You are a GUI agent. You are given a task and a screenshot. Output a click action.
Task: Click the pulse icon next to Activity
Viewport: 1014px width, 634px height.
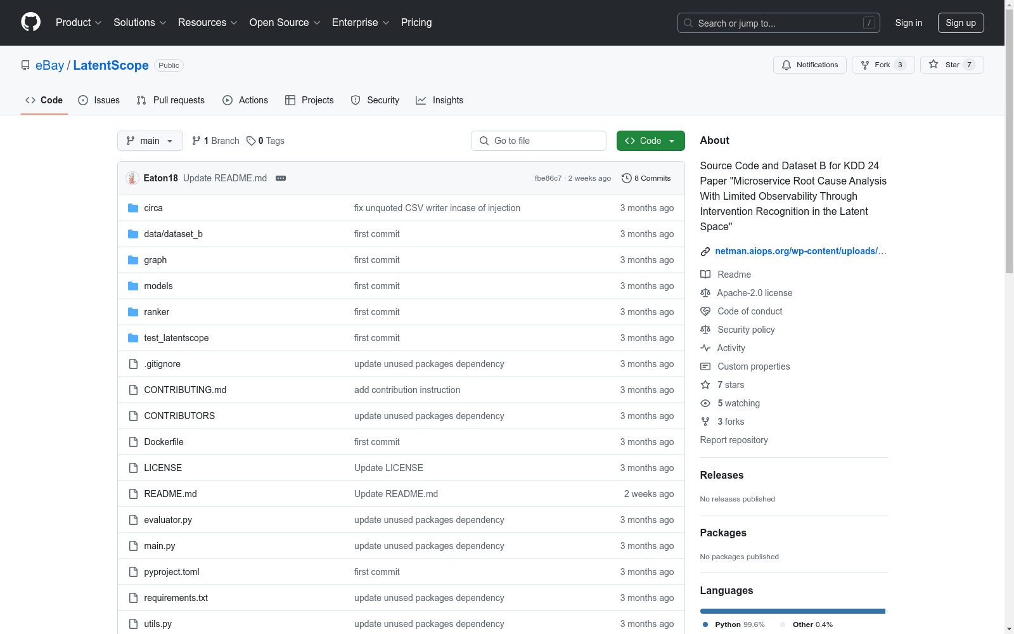[705, 348]
